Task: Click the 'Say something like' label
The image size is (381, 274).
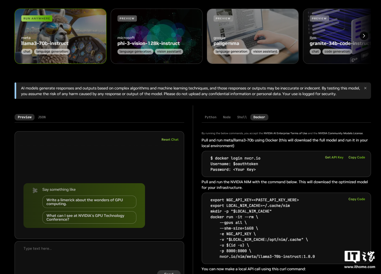Action: [x=59, y=189]
